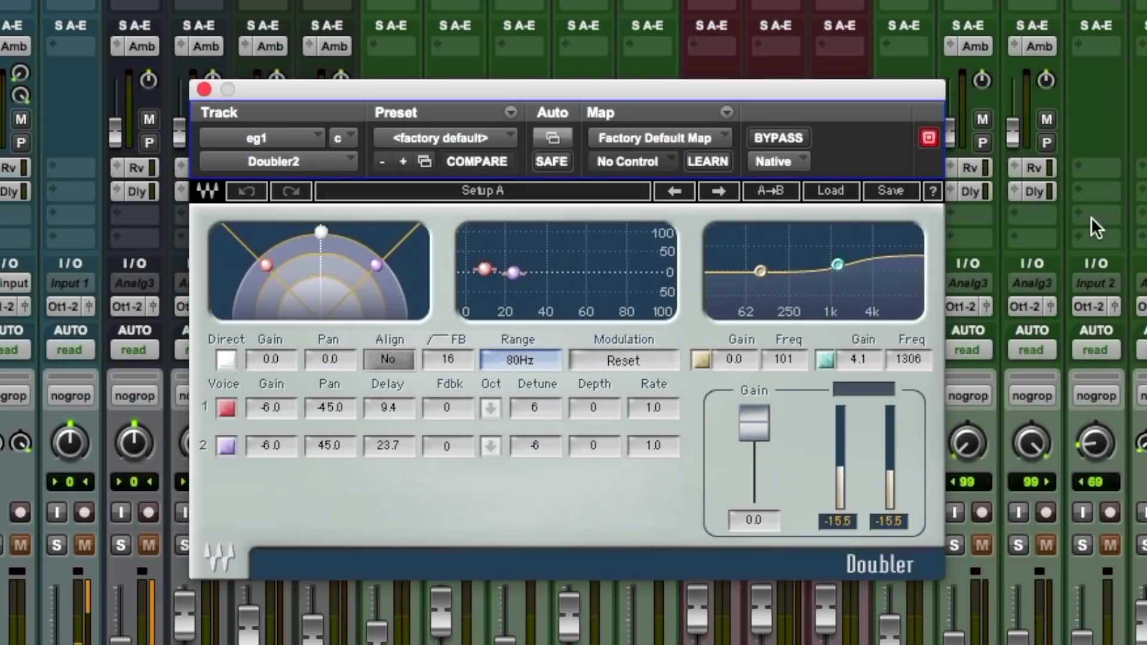Go to previous preset with left arrow
The width and height of the screenshot is (1147, 645).
click(x=674, y=191)
